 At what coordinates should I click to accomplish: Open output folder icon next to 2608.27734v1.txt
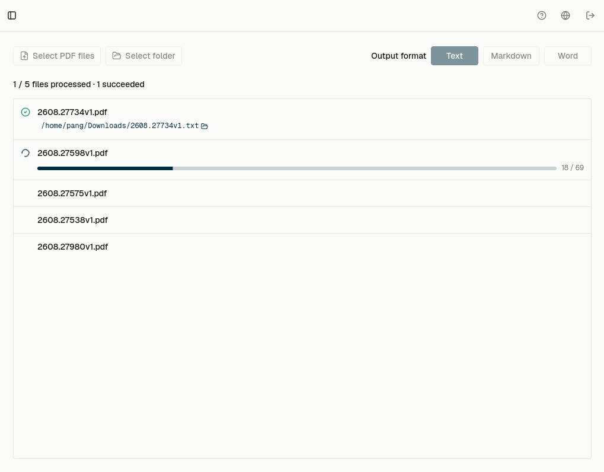[x=204, y=126]
